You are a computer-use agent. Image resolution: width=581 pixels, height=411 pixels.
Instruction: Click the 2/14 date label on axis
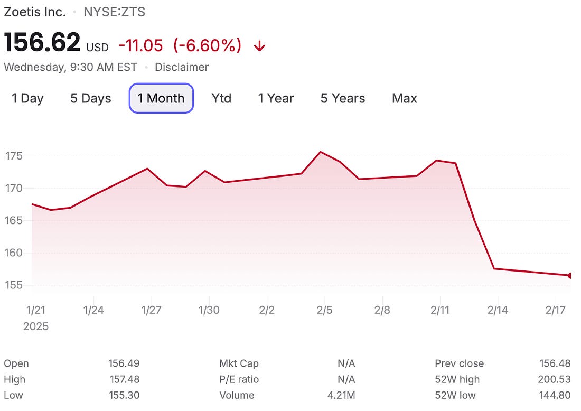[498, 310]
